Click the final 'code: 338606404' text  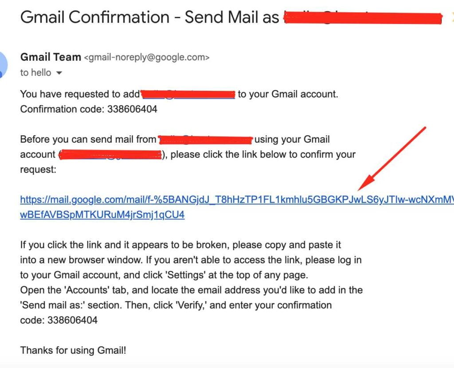(59, 320)
